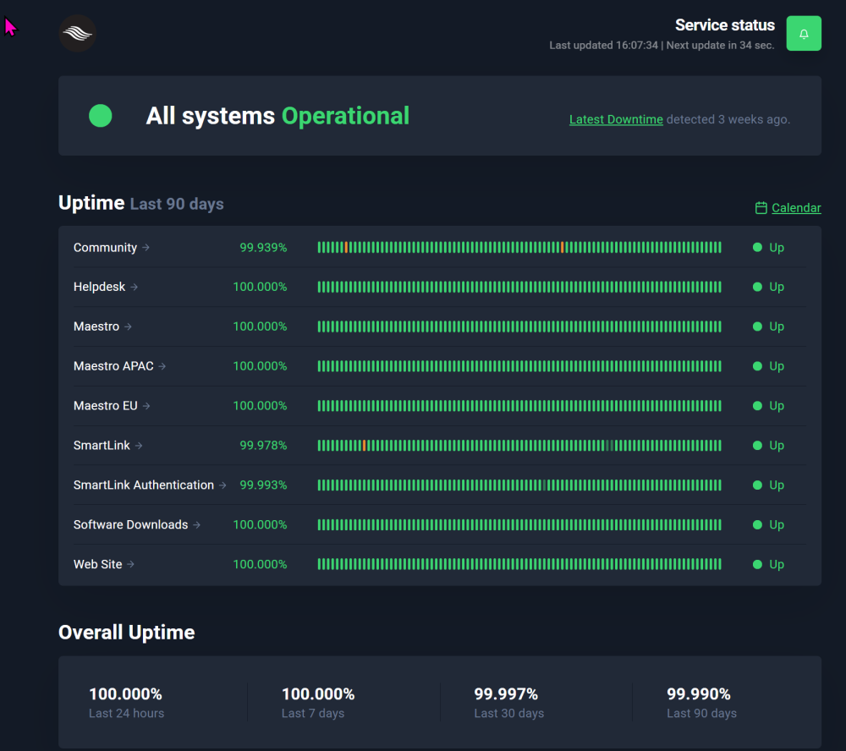Click the orange bar in SmartLink uptime
The height and width of the screenshot is (751, 846).
point(364,445)
